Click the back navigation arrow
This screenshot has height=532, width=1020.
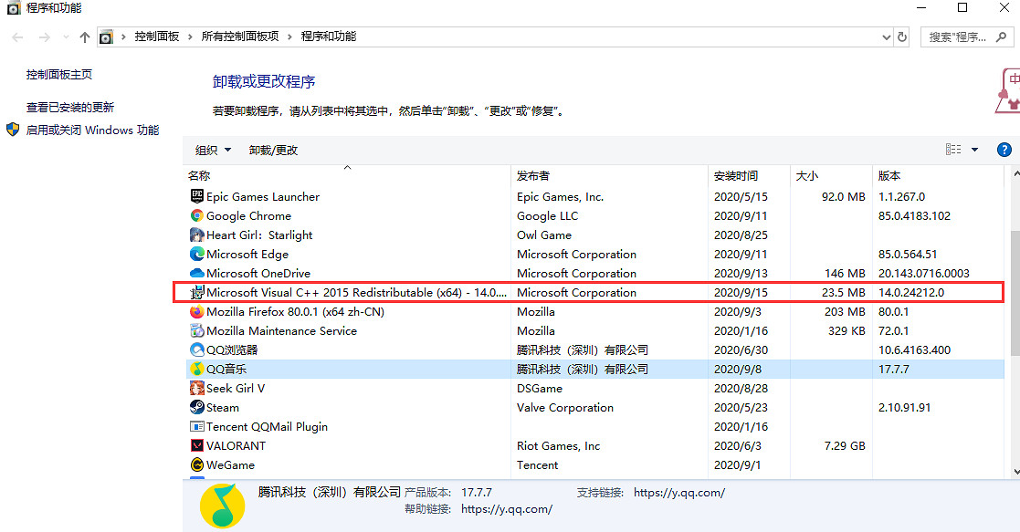point(16,37)
